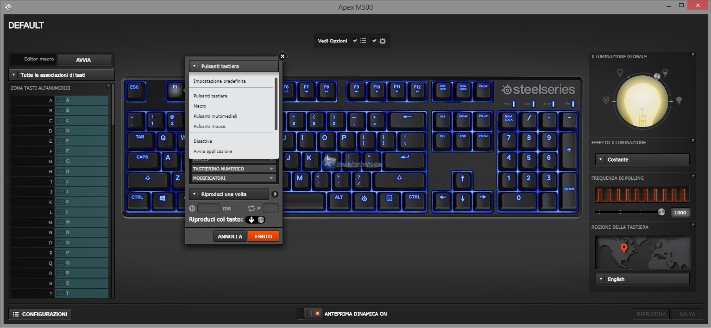Open the Costante lighting effect dropdown
Screen dimensions: 711x328
click(642, 159)
